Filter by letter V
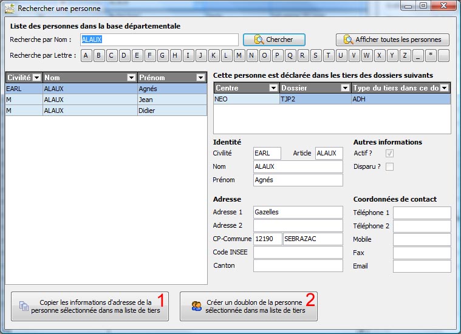This screenshot has height=334, width=461. click(354, 55)
